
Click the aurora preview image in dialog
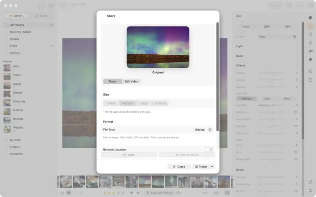pyautogui.click(x=158, y=47)
